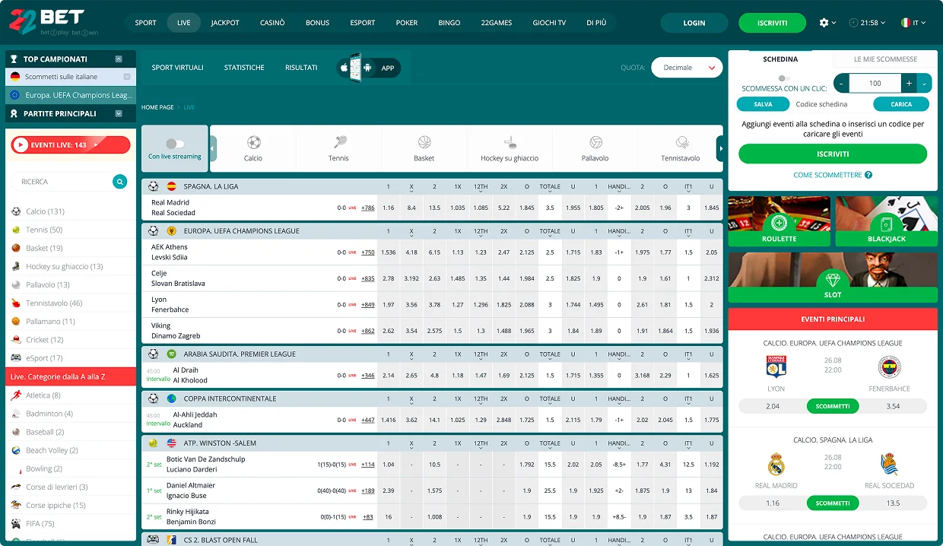Click SCOMMETTI for Lyon vs Fenerbahce
943x546 pixels.
[833, 406]
